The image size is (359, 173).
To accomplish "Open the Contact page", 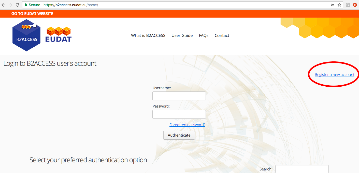I will pos(222,35).
